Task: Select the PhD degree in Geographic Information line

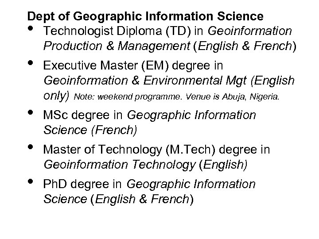Action: tap(149, 184)
